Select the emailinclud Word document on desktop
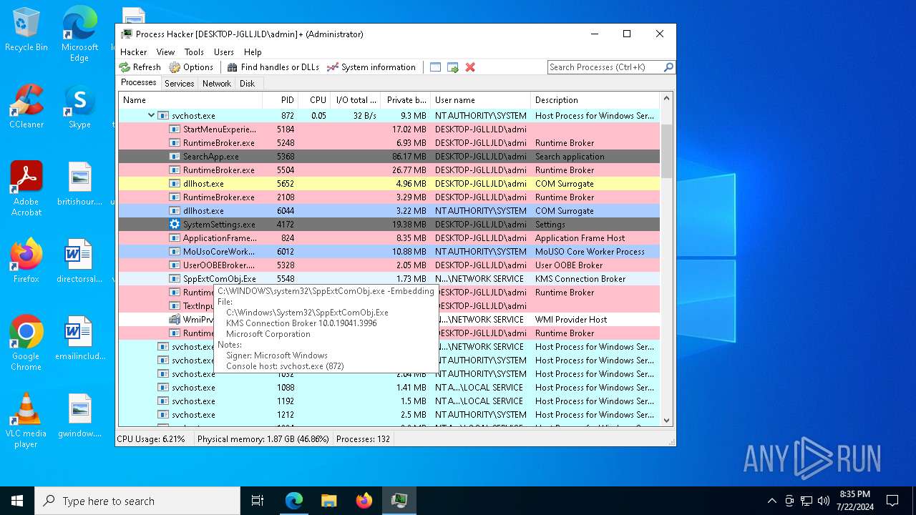916x515 pixels. coord(79,338)
